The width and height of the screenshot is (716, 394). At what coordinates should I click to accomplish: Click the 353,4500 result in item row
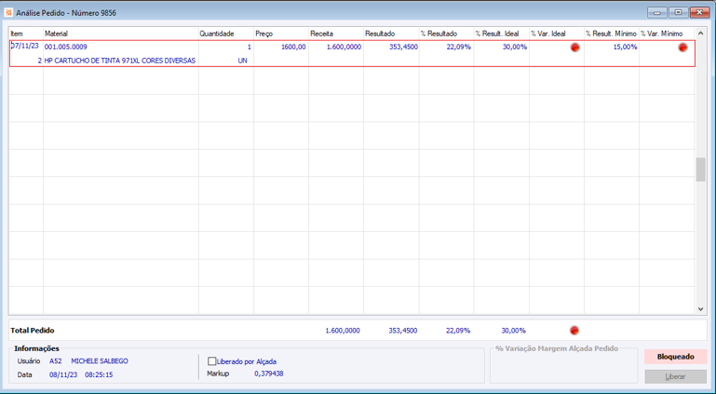tap(403, 47)
